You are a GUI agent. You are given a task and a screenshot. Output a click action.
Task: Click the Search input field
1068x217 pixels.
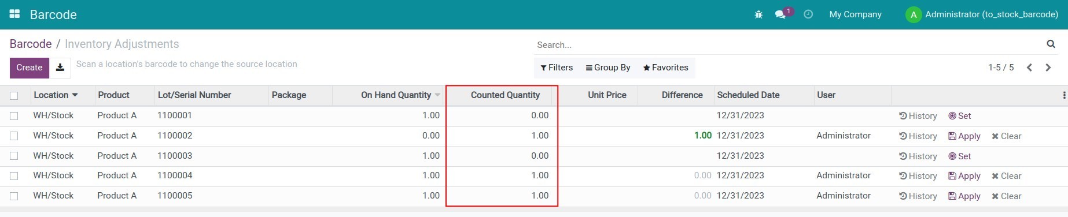pyautogui.click(x=790, y=44)
